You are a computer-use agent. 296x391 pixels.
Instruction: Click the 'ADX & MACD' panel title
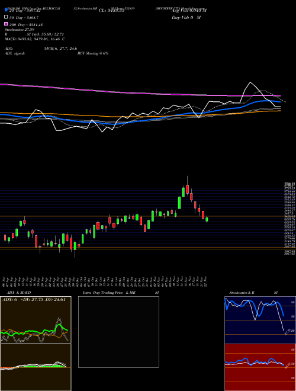[x=19, y=293]
